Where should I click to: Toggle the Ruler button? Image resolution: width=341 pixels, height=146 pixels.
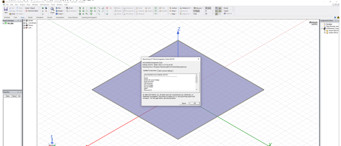pos(196,11)
